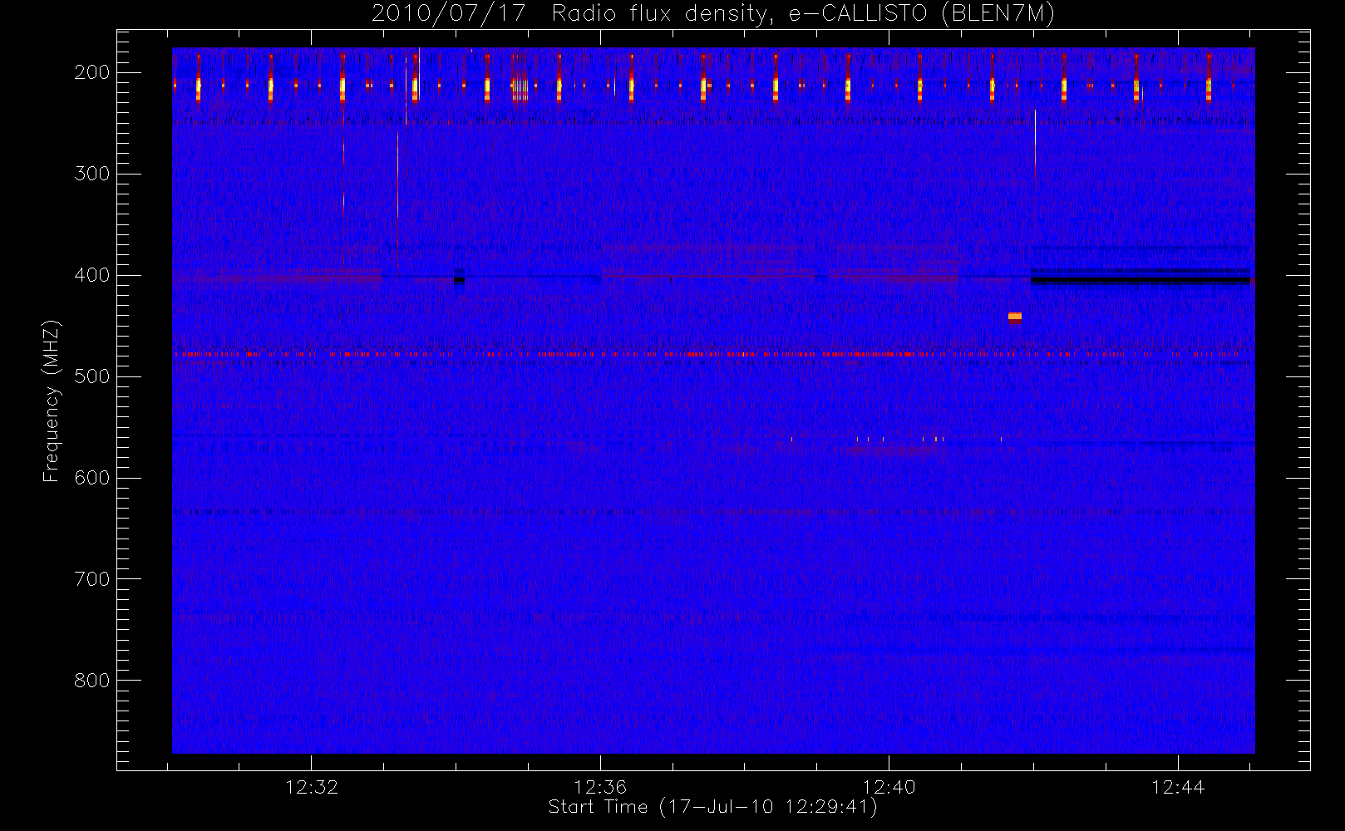The height and width of the screenshot is (831, 1345).
Task: Click the 800 frequency tick label
Action: click(x=91, y=681)
